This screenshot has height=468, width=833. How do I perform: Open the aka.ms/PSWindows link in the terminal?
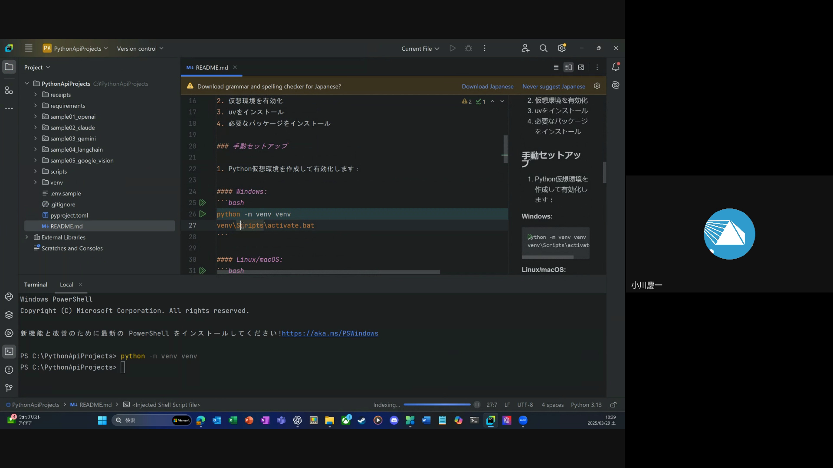click(x=330, y=333)
